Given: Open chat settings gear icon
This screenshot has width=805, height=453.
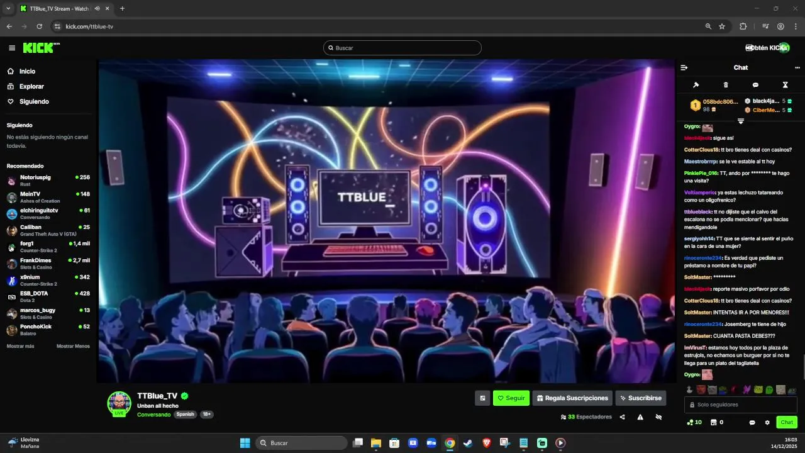Looking at the screenshot, I should tap(767, 422).
